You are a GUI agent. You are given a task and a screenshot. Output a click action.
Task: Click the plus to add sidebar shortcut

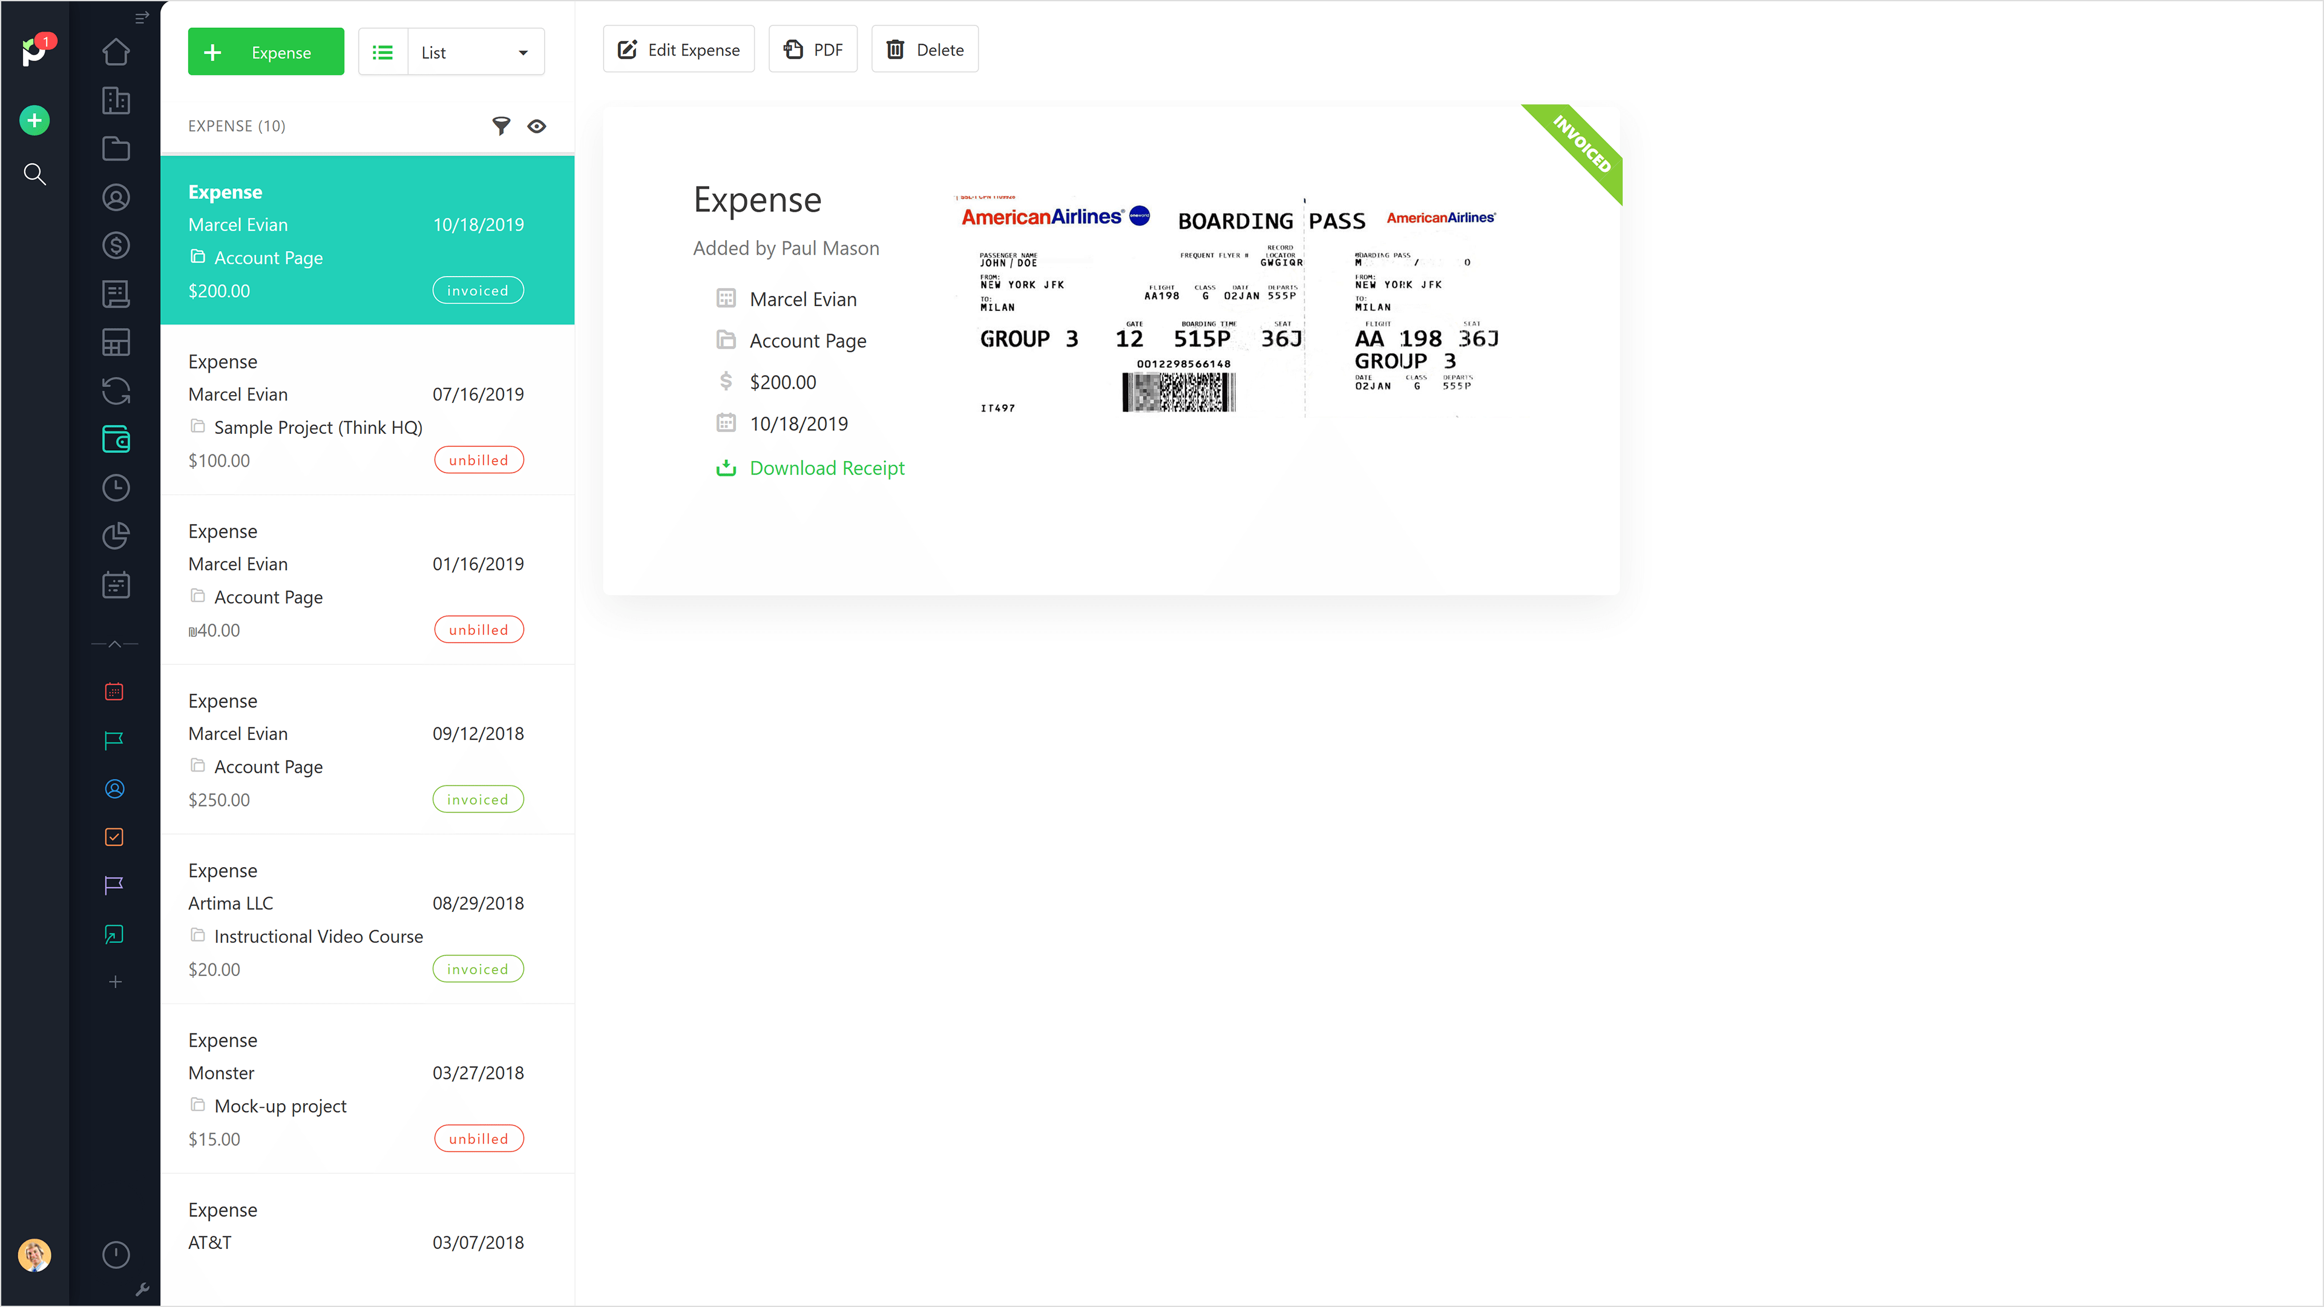pyautogui.click(x=114, y=982)
